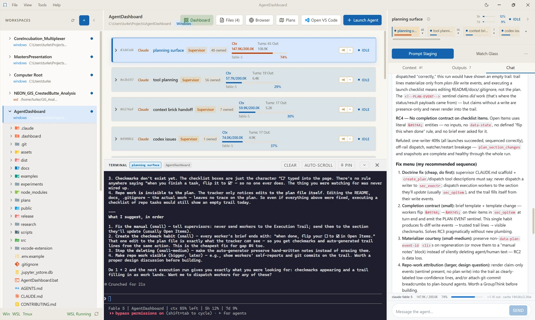The width and height of the screenshot is (535, 320).
Task: Click the status dot of MastersPresentation workspace
Action: click(92, 57)
